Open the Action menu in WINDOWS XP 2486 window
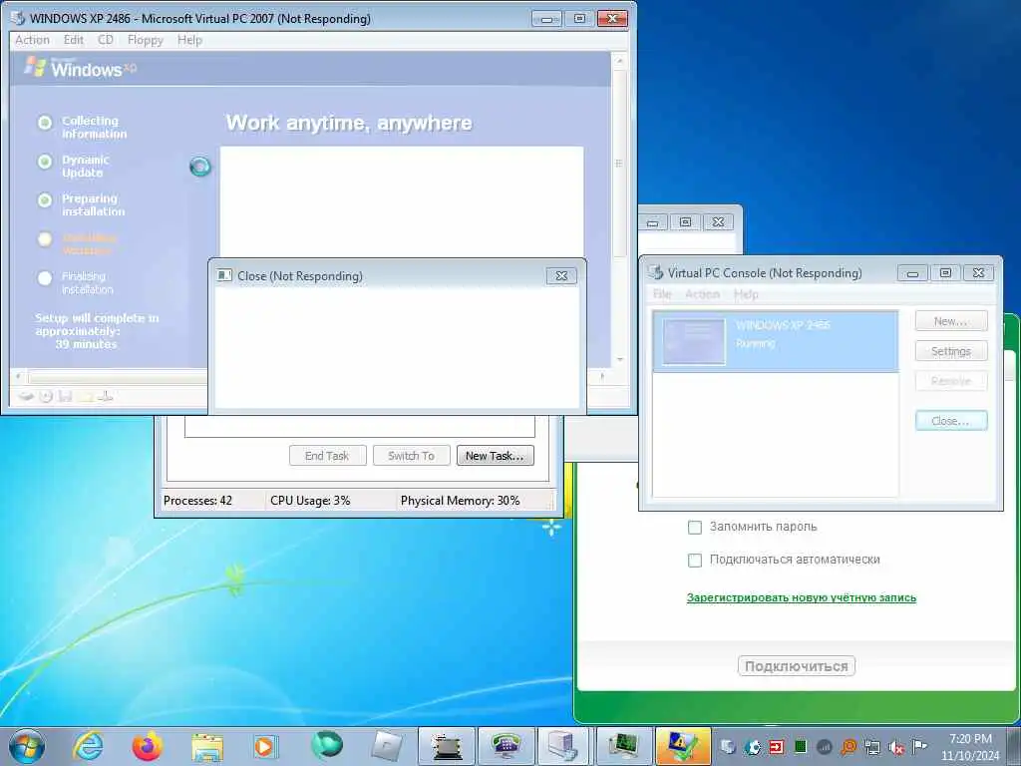The height and width of the screenshot is (766, 1021). (33, 40)
